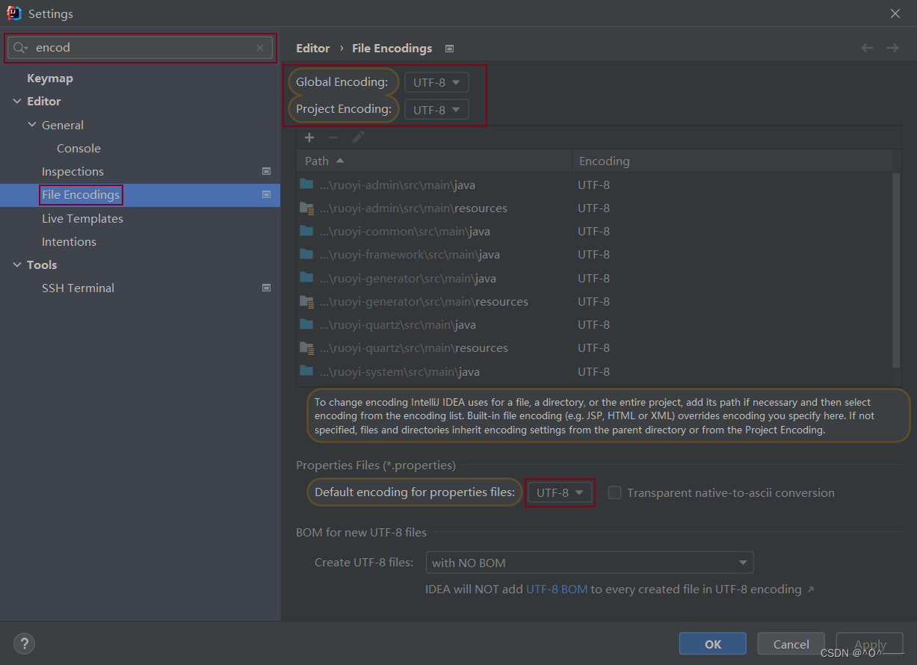The width and height of the screenshot is (917, 665).
Task: Select the ruoyi-framework\src\main\java path row
Action: click(x=594, y=254)
